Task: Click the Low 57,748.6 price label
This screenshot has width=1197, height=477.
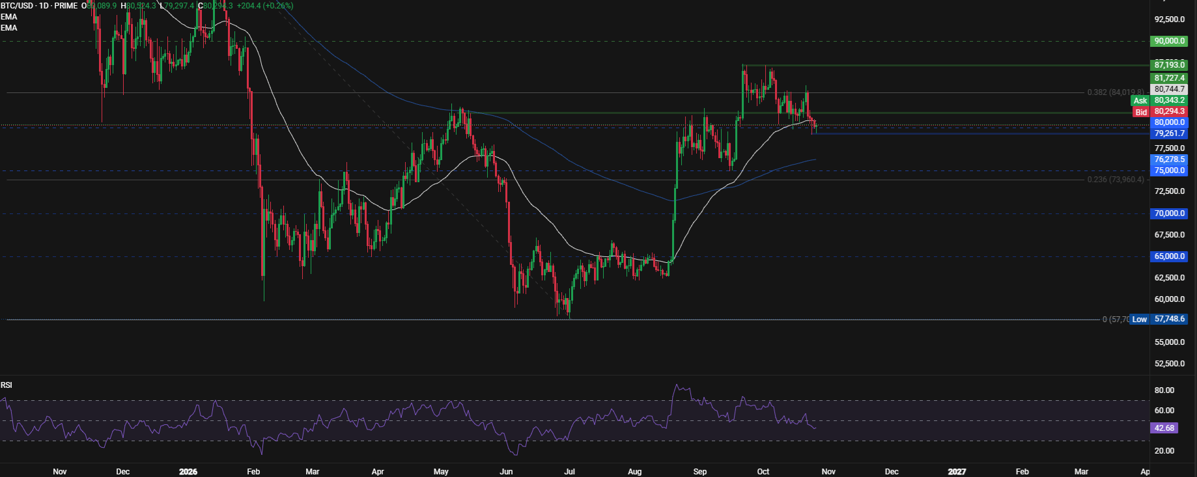Action: 1159,320
